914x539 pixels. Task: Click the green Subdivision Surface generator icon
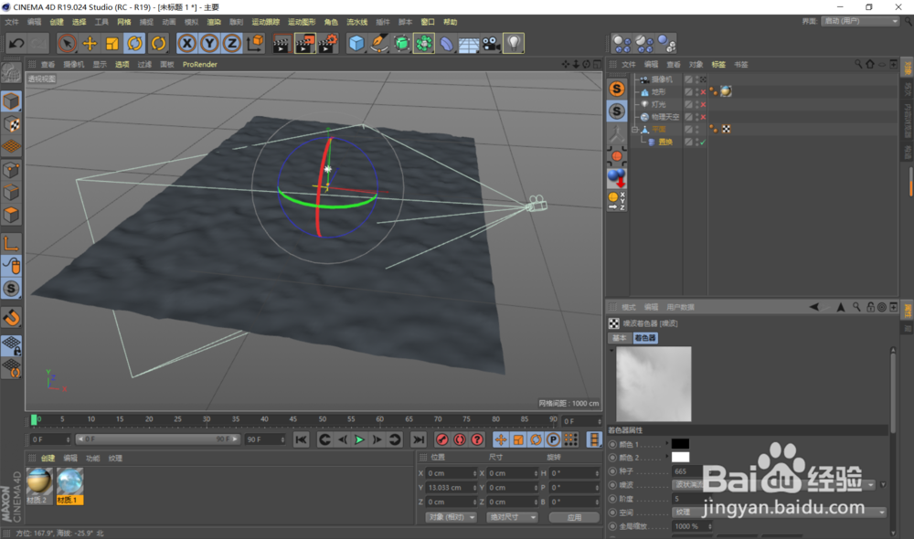[401, 43]
